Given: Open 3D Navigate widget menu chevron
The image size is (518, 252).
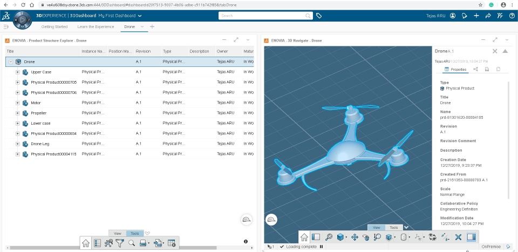Looking at the screenshot, I should pyautogui.click(x=507, y=40).
